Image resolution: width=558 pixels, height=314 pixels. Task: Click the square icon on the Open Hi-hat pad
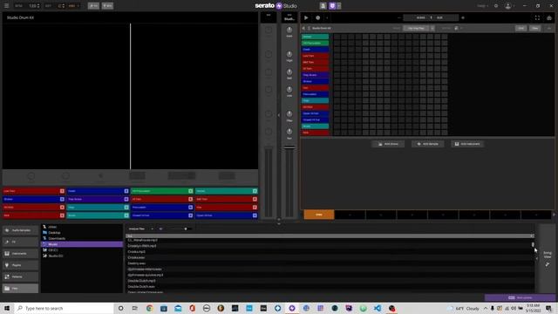[255, 215]
